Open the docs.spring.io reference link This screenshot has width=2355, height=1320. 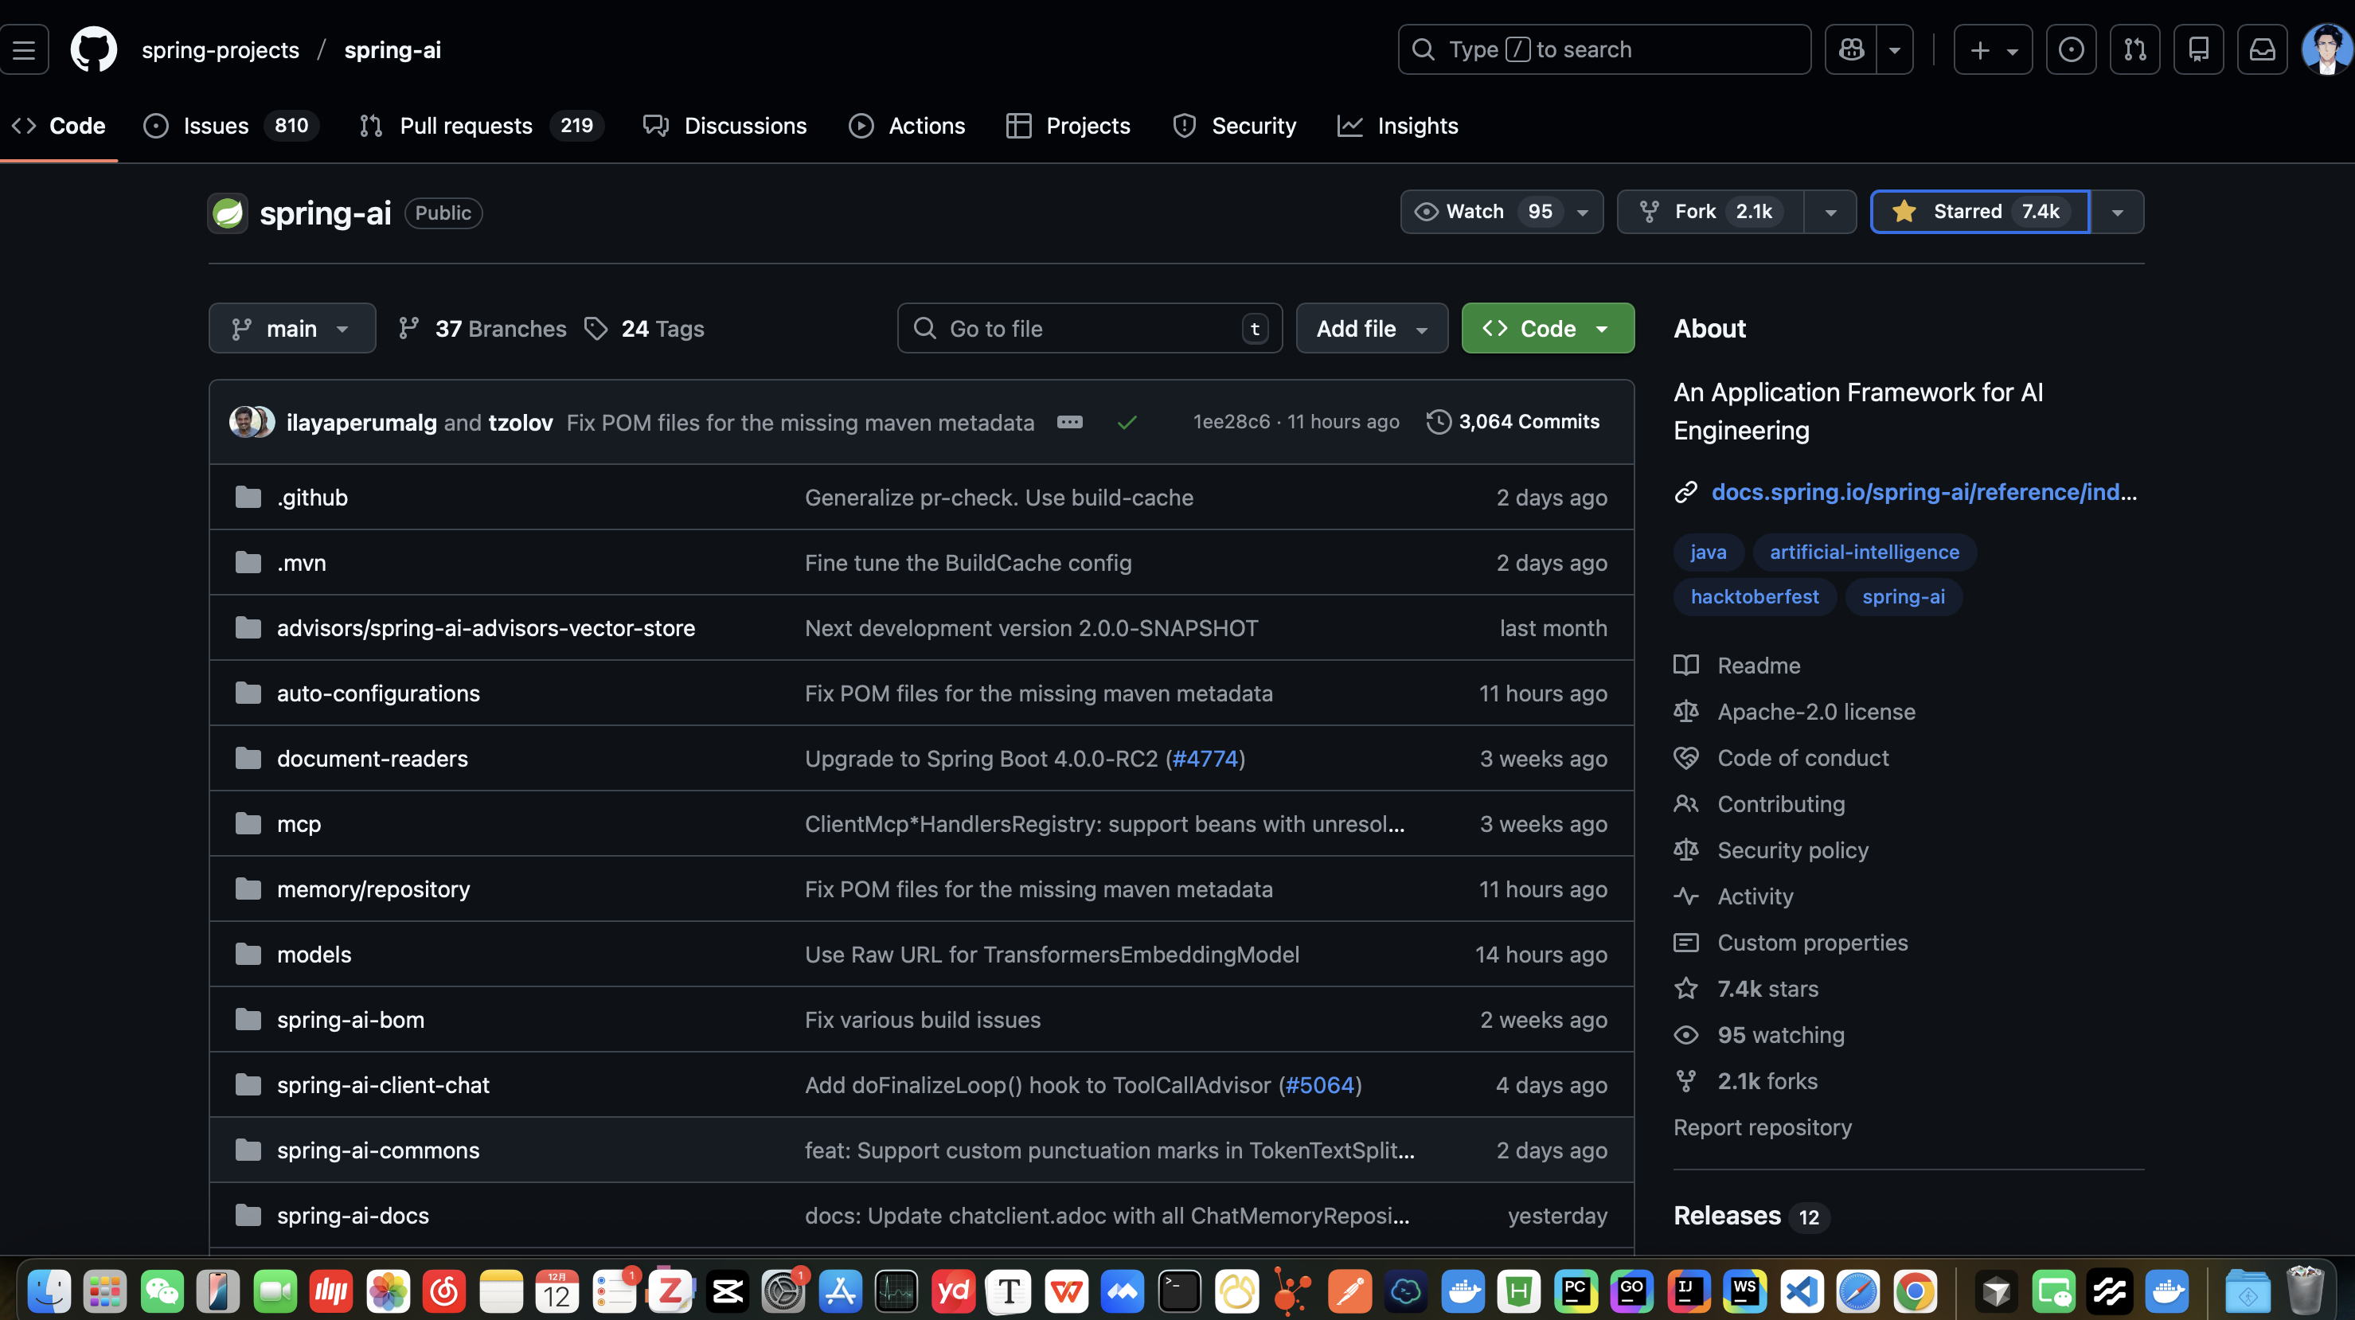(1923, 492)
